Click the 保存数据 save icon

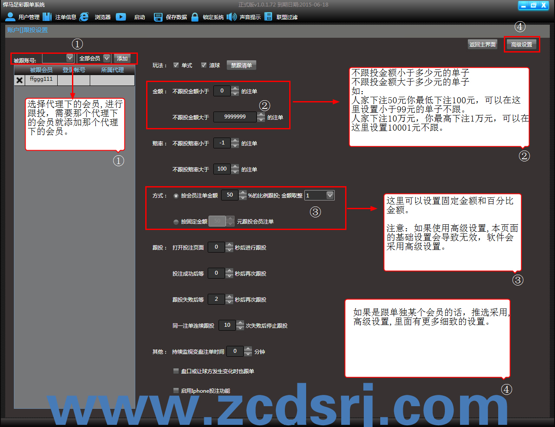coord(158,17)
